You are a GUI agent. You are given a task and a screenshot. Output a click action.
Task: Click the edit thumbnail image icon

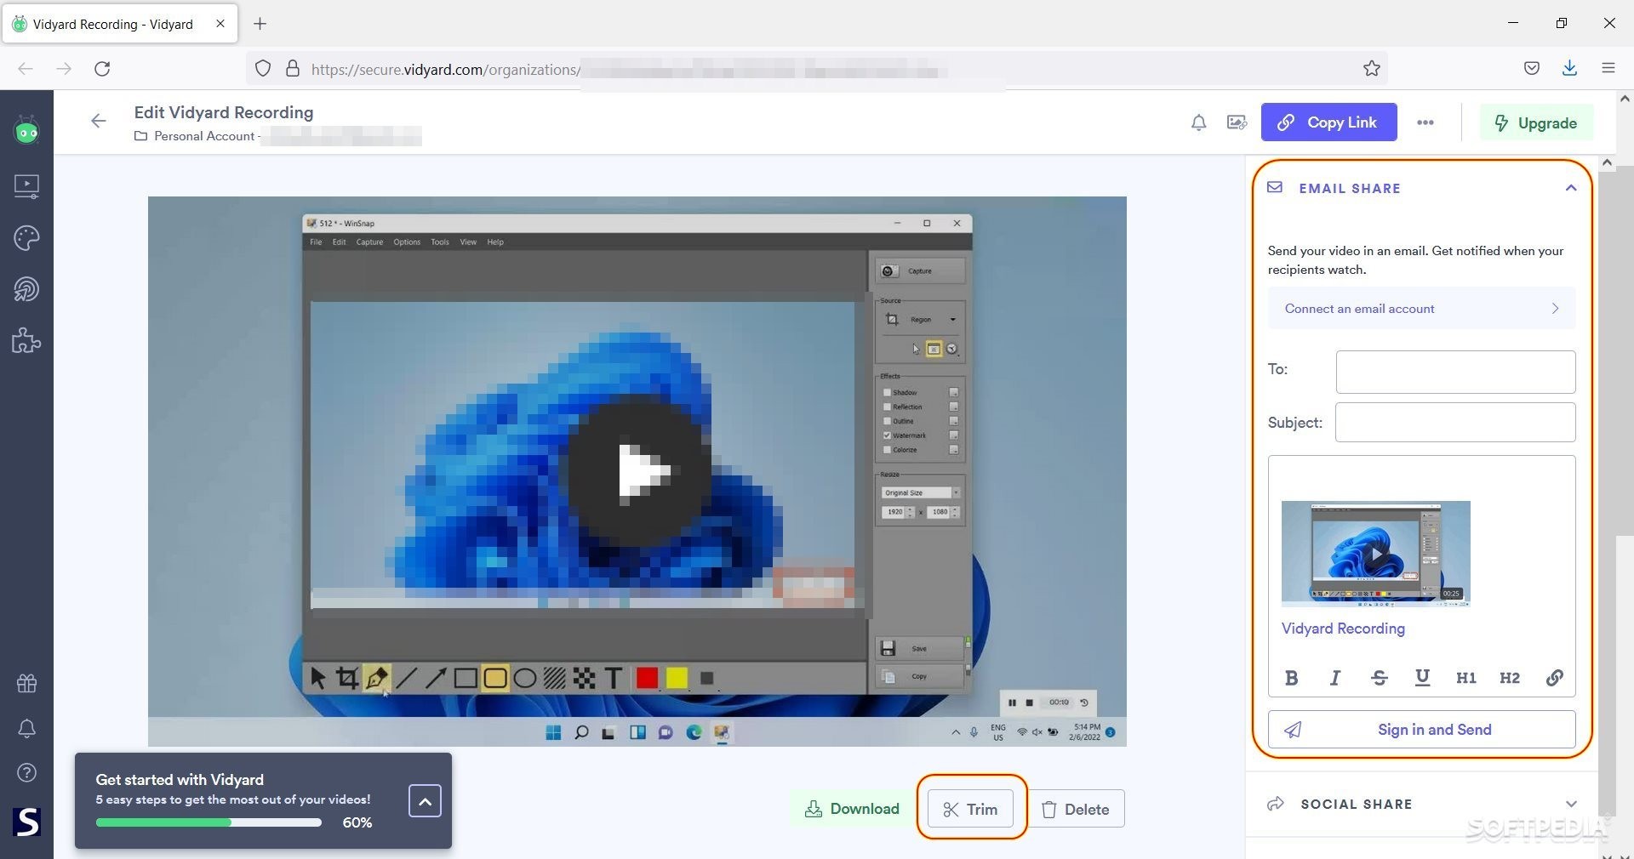point(1237,122)
